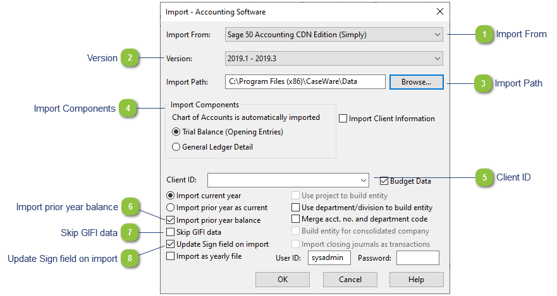Image resolution: width=557 pixels, height=296 pixels.
Task: Click the green callout badge number 1
Action: (484, 34)
